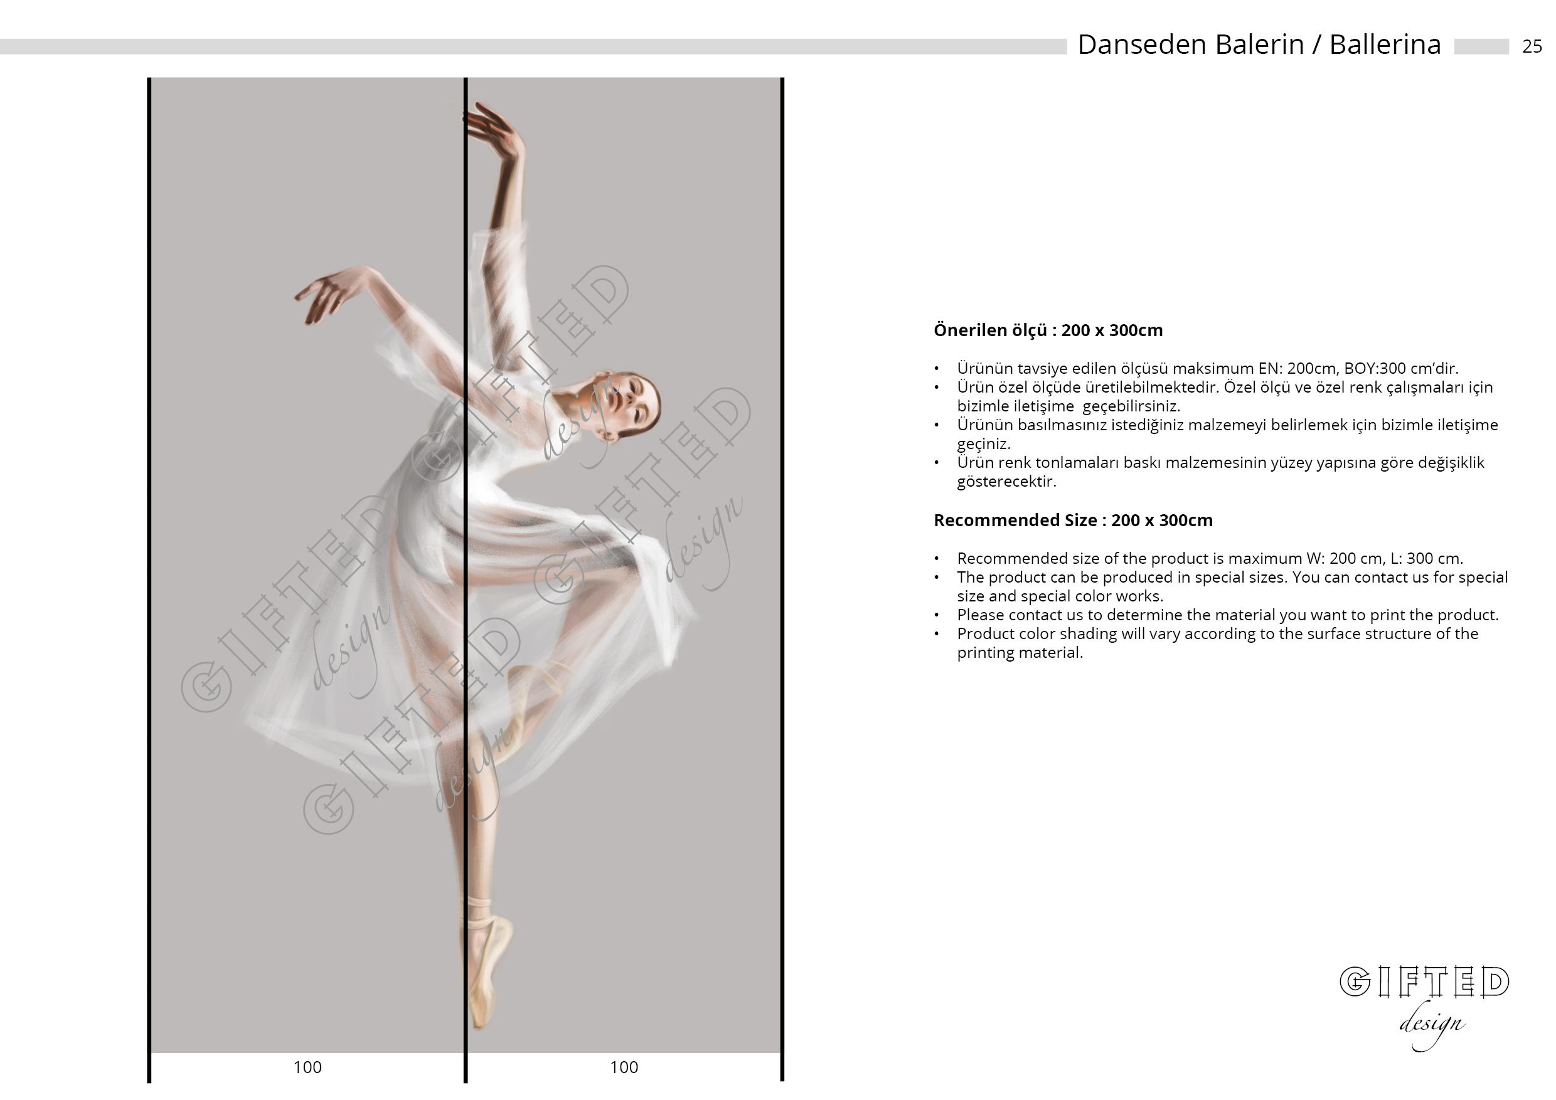Click the Danseden Balerin / Ballerina title
The width and height of the screenshot is (1556, 1100).
[x=1259, y=45]
